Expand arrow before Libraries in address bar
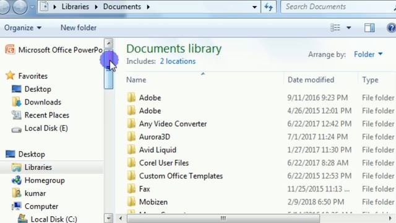 [x=55, y=7]
